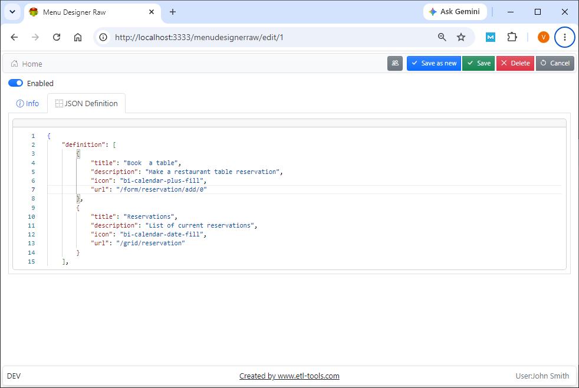579x388 pixels.
Task: Click the Cancel button
Action: (555, 63)
